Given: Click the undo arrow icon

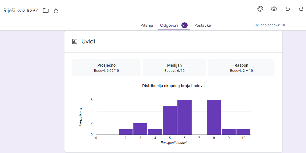Looking at the screenshot, I should point(288,9).
